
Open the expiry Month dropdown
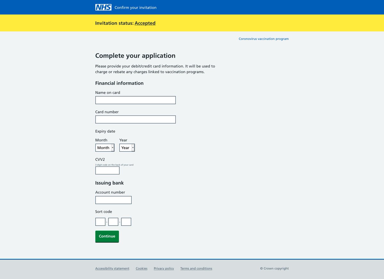pos(105,147)
